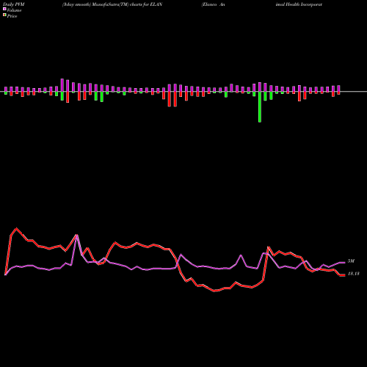Click the tallest green downward volume bar
The image size is (367, 367).
260,107
